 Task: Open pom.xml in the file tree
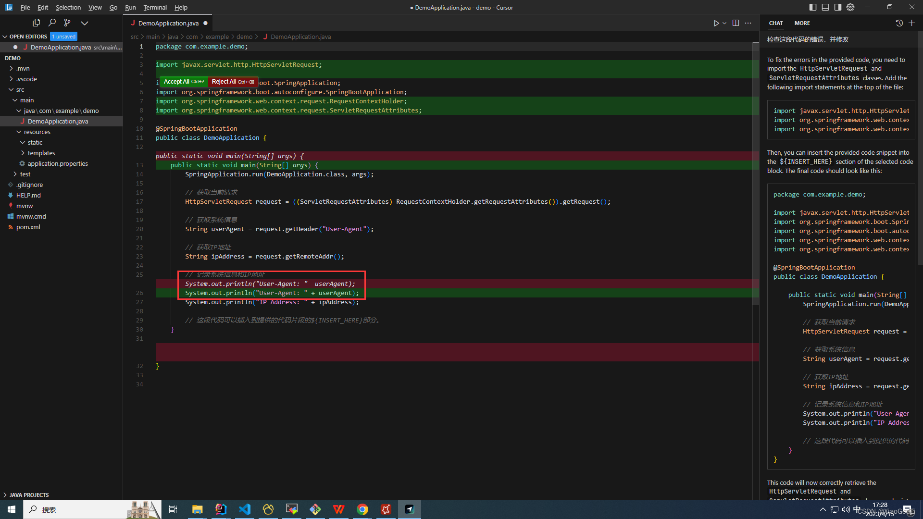[28, 227]
